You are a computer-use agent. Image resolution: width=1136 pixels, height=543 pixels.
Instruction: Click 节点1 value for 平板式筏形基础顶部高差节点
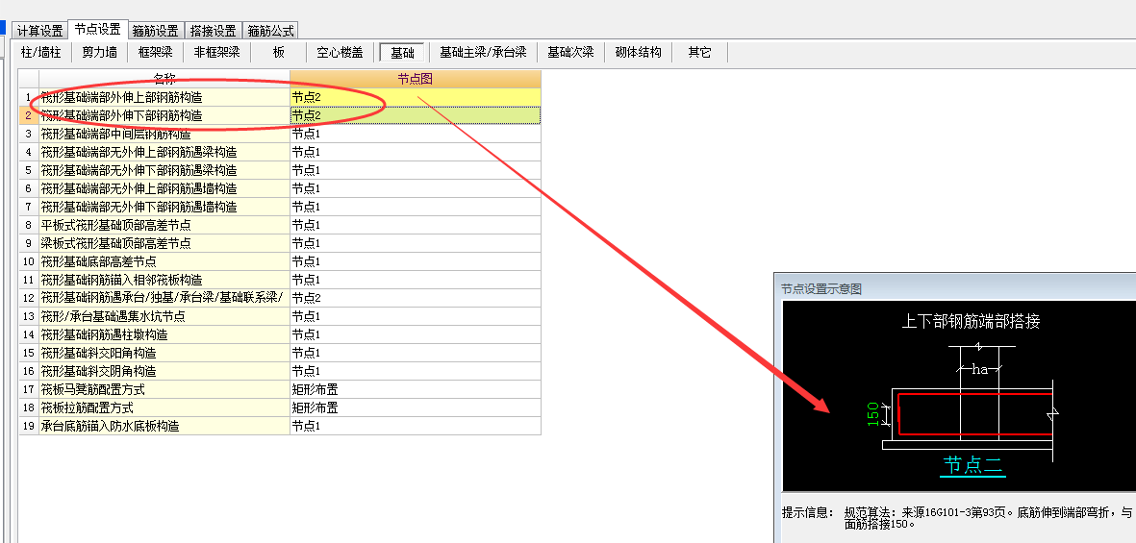pos(416,225)
